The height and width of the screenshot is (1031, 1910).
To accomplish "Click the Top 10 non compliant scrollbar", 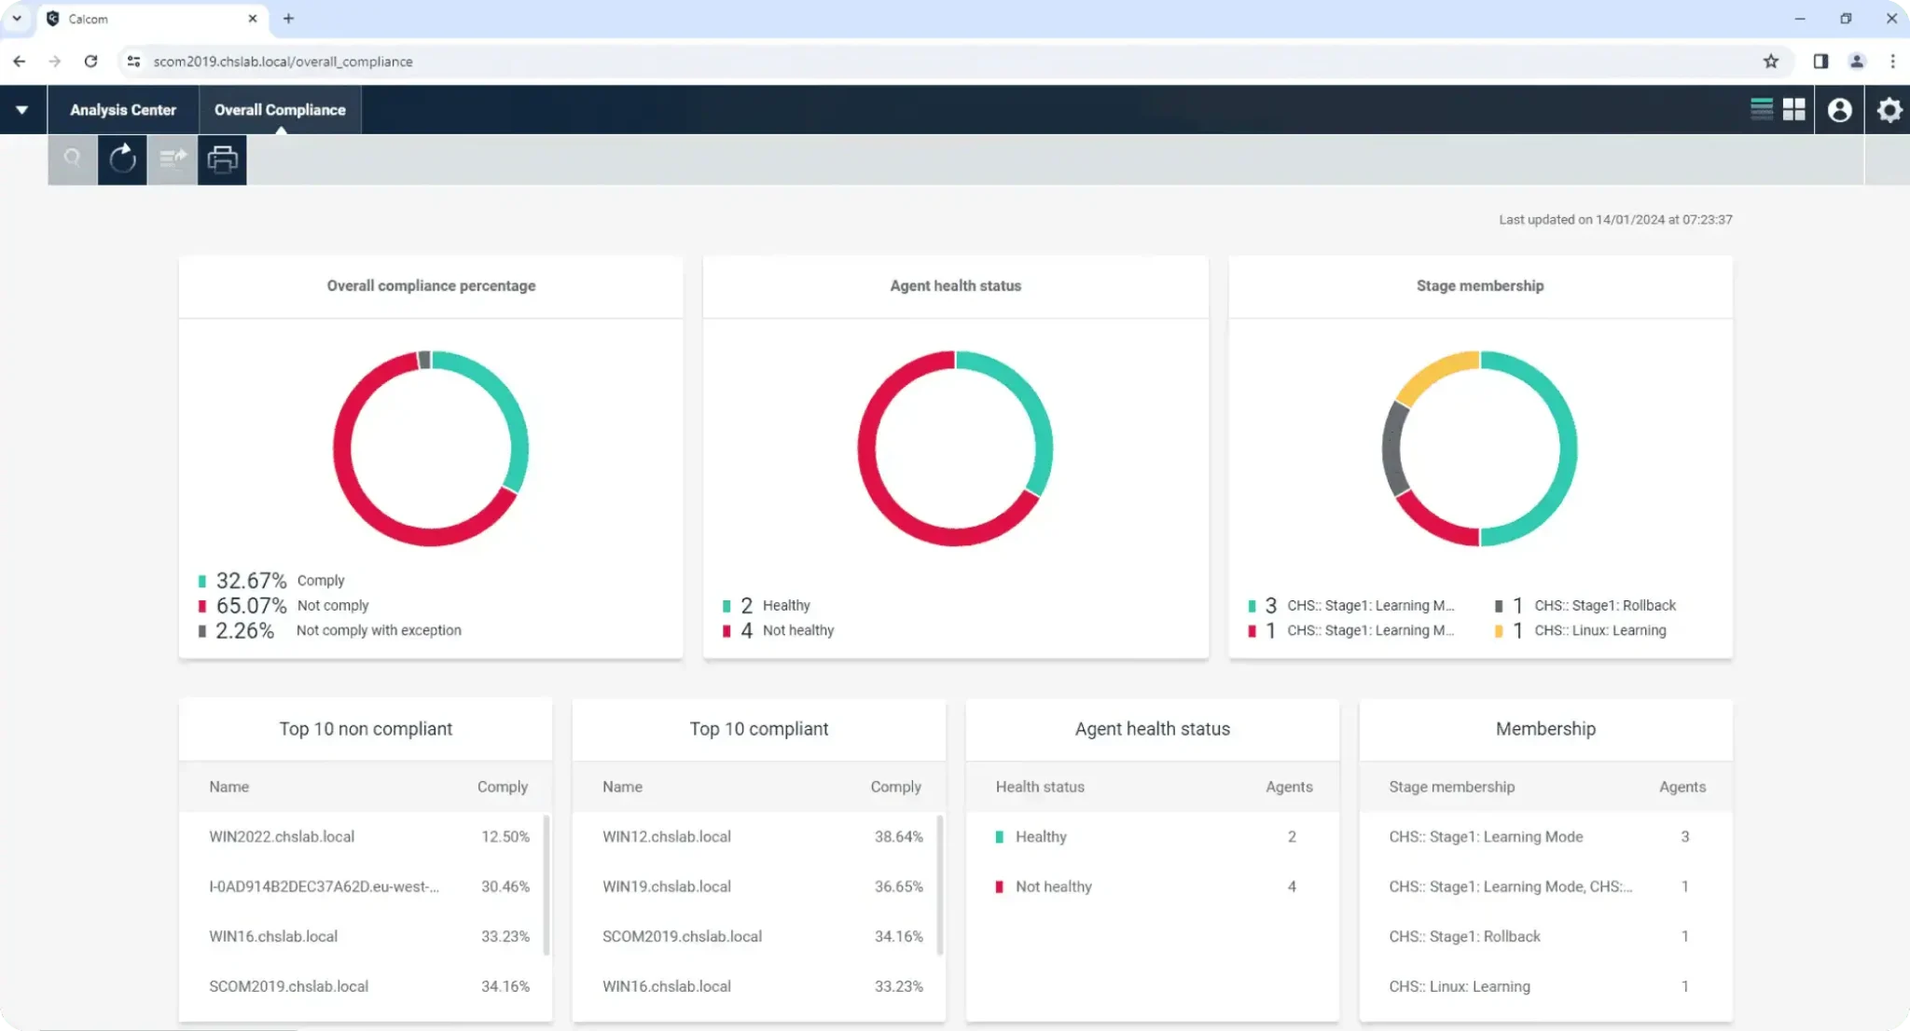I will pos(547,884).
